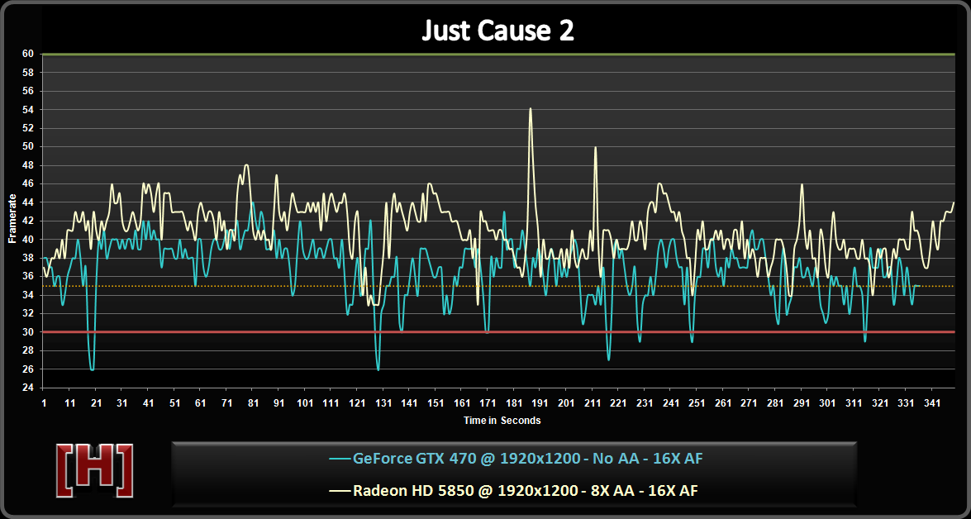This screenshot has width=971, height=519.
Task: Click the 48 label on the framerate axis
Action: coord(28,165)
